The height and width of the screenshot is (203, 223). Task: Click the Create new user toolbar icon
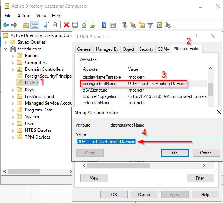click(x=124, y=25)
